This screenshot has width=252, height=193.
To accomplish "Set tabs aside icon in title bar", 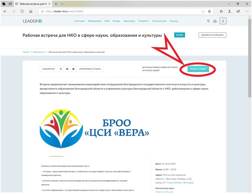I will click(x=10, y=4).
